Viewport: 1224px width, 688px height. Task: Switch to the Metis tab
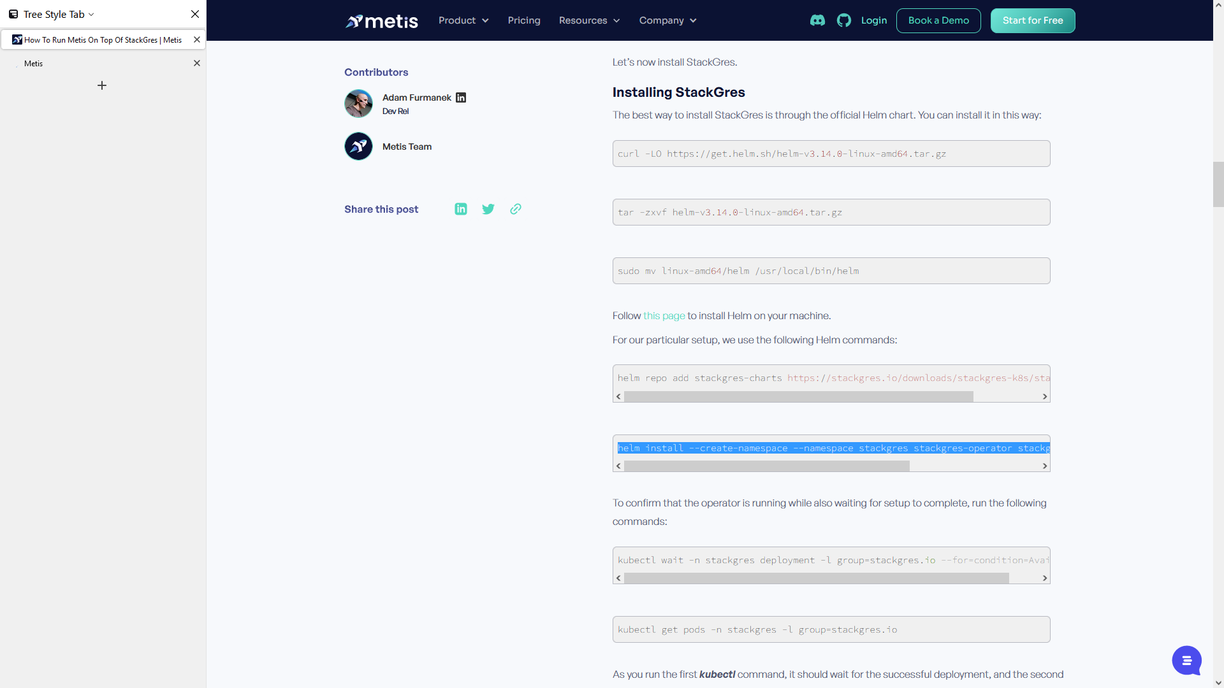pos(103,63)
